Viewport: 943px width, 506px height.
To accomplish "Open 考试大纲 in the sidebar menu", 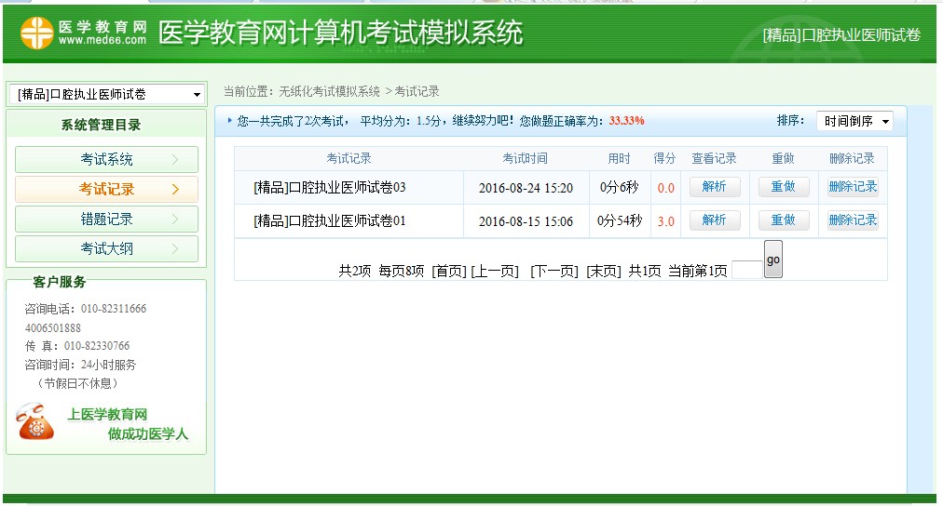I will coord(106,248).
